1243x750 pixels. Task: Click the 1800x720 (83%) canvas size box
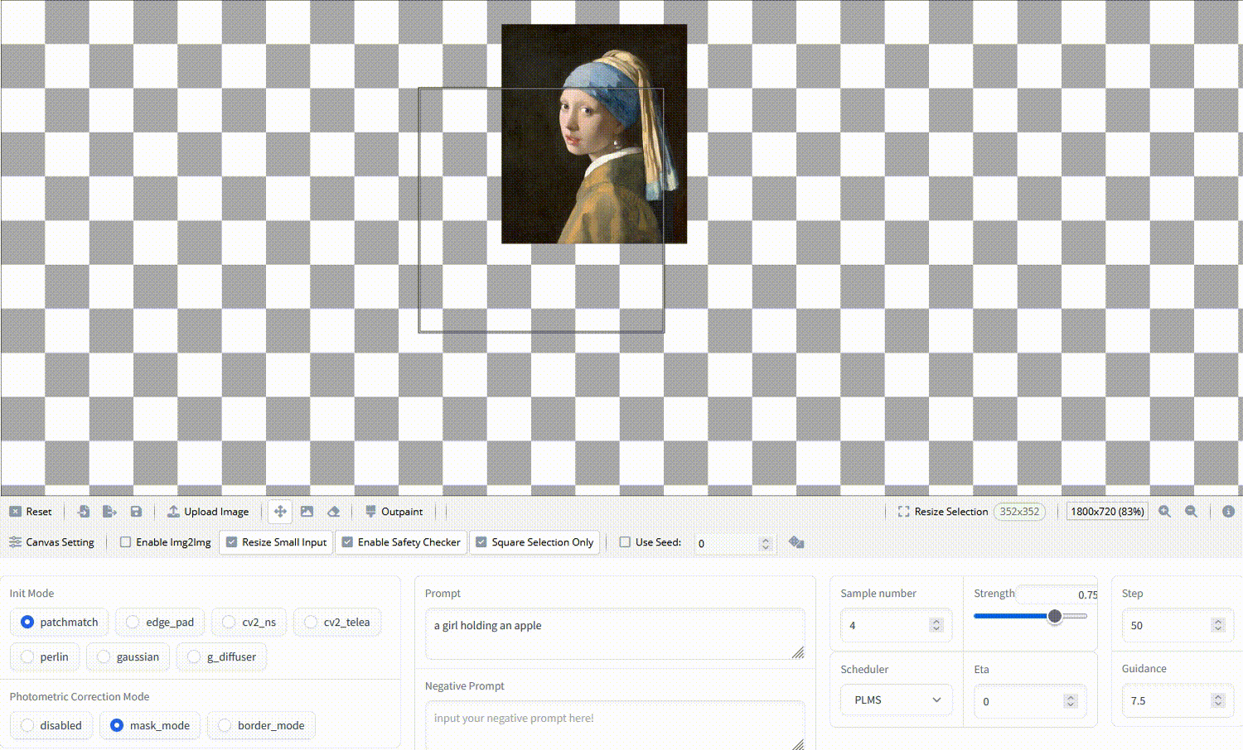point(1107,512)
